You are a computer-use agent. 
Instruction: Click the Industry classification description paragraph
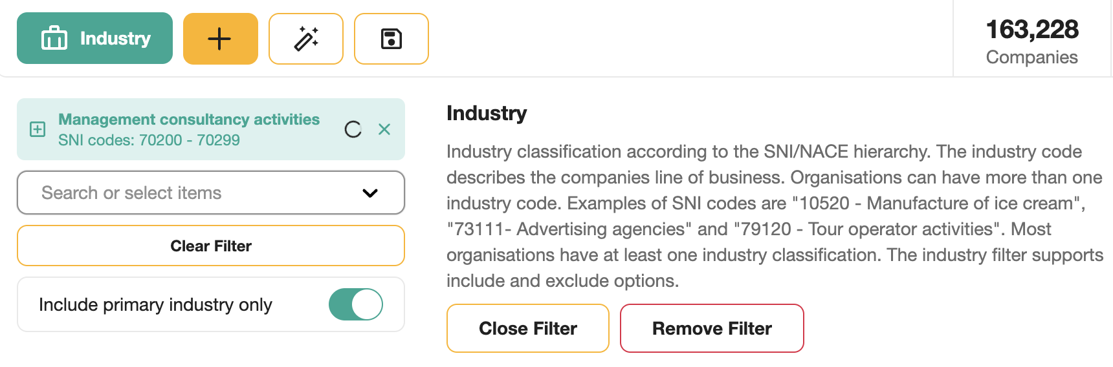[773, 216]
